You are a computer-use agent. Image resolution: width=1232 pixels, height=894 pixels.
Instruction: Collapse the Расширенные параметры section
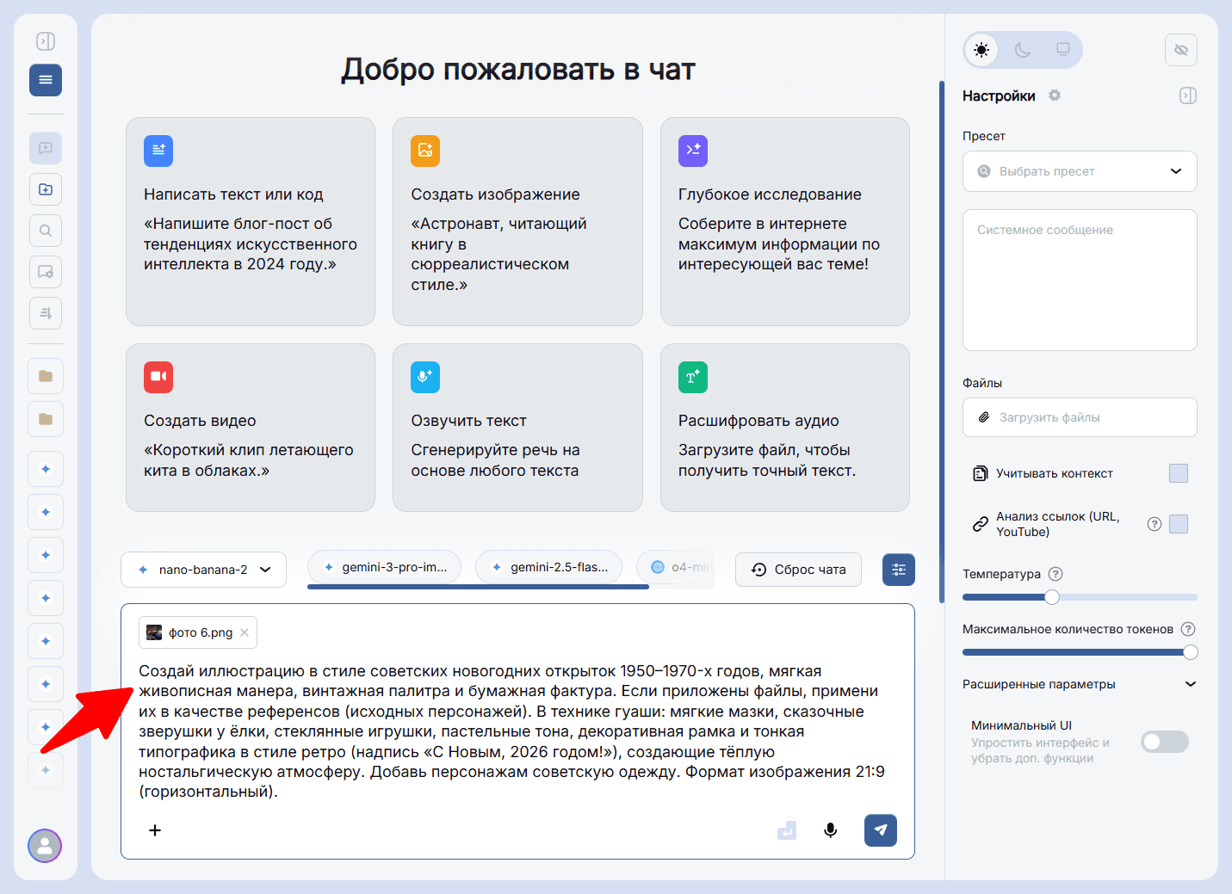pyautogui.click(x=1191, y=683)
